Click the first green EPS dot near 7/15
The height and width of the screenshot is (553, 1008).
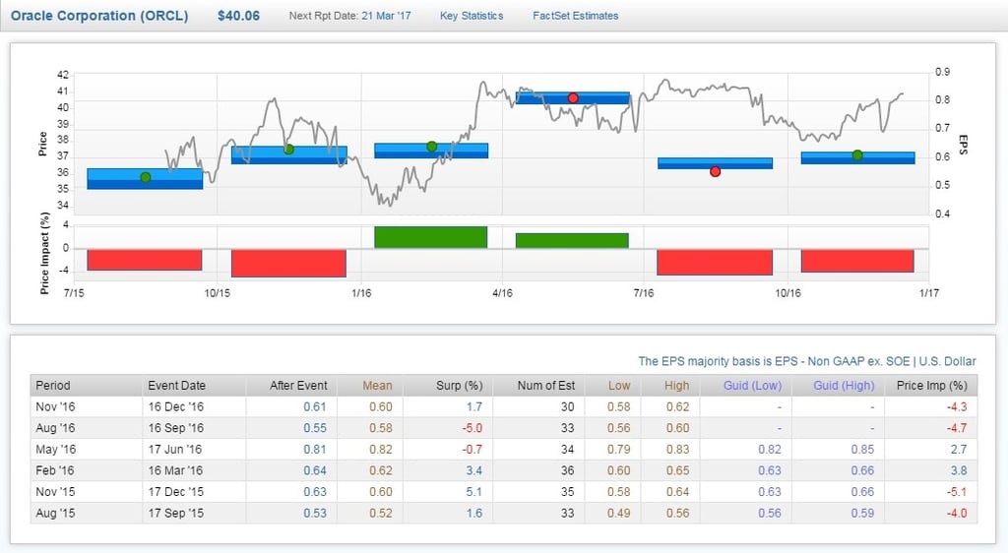pyautogui.click(x=146, y=177)
